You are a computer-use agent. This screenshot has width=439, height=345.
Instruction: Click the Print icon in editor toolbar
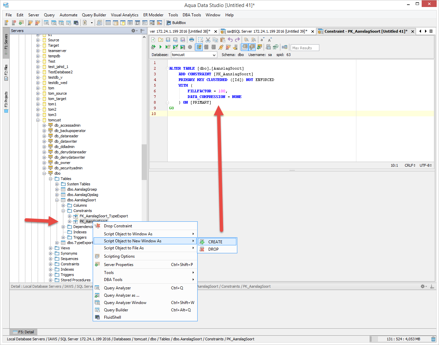tap(192, 40)
